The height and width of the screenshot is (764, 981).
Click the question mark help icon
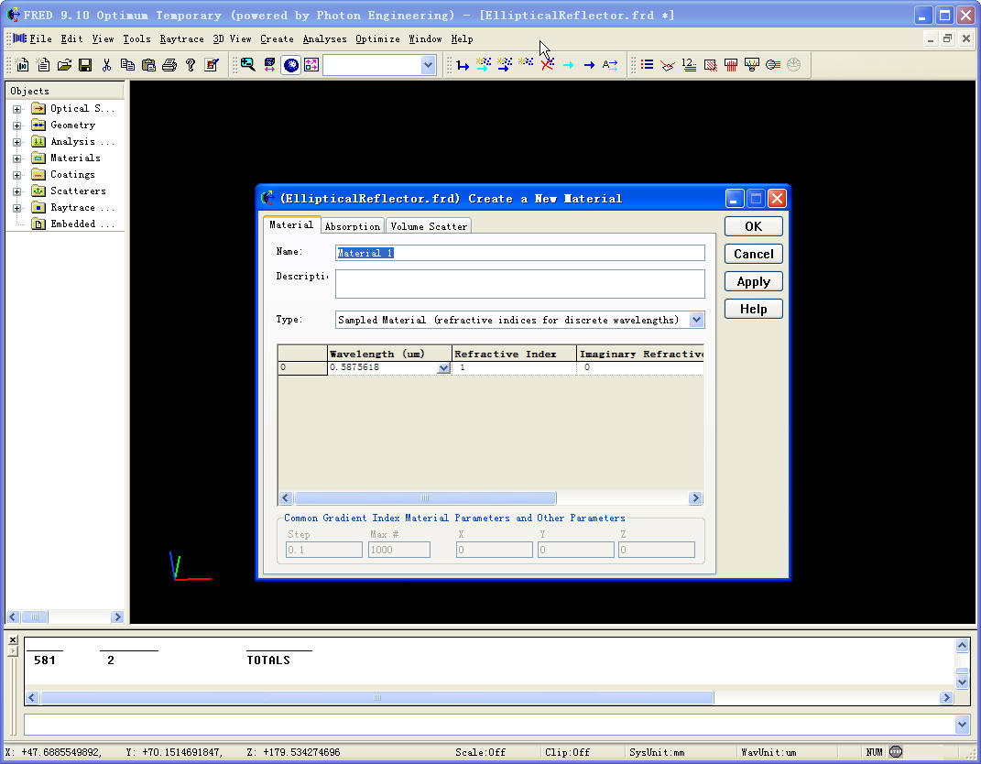click(191, 64)
